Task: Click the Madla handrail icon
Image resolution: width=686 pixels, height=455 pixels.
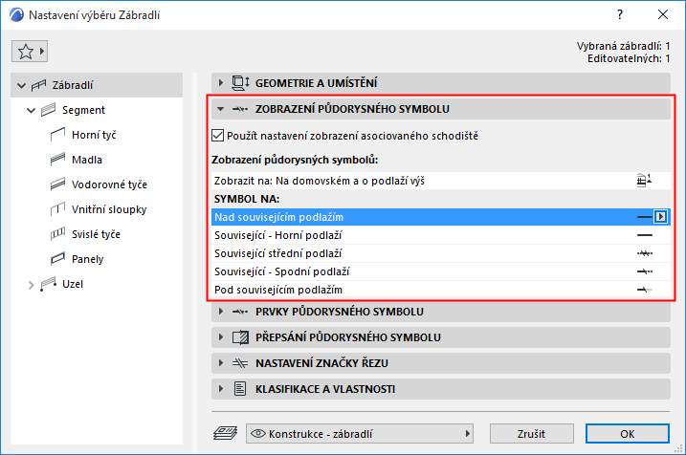Action: pyautogui.click(x=55, y=160)
